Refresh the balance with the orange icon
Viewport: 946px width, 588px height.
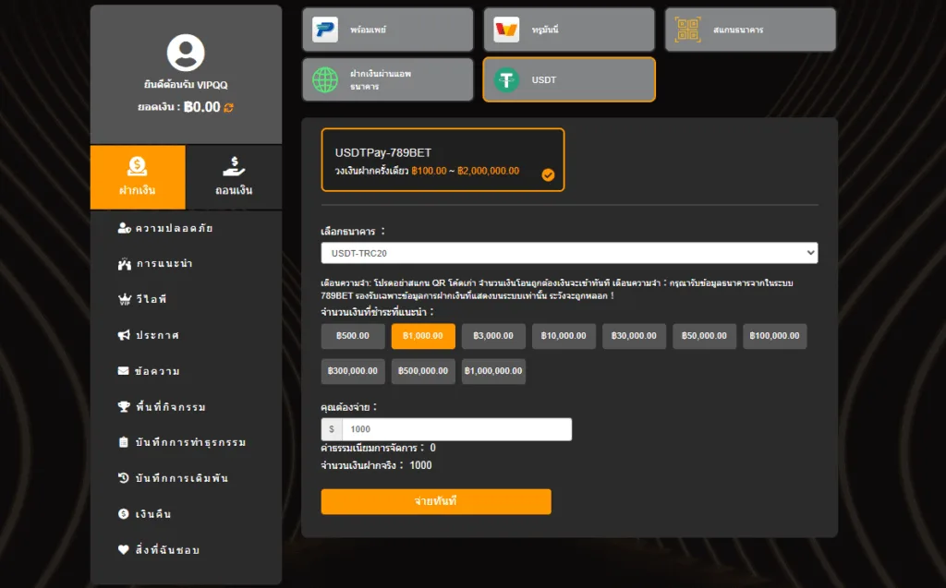click(x=229, y=107)
